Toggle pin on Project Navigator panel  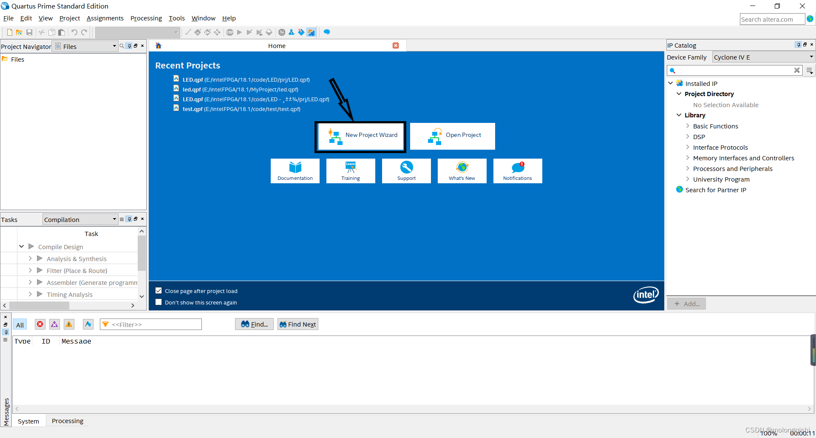129,46
